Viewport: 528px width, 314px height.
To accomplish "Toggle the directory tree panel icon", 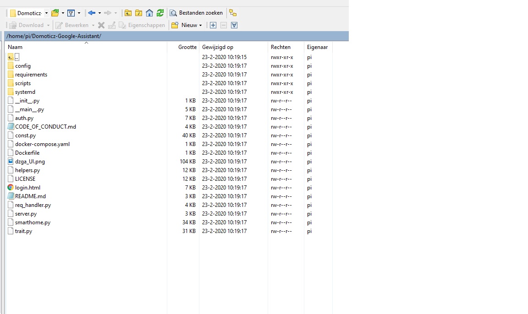I will coord(233,13).
